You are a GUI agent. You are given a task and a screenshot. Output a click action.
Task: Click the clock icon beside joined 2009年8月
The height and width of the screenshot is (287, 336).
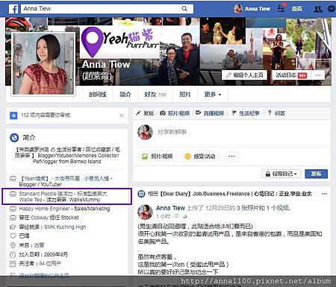pos(13,254)
